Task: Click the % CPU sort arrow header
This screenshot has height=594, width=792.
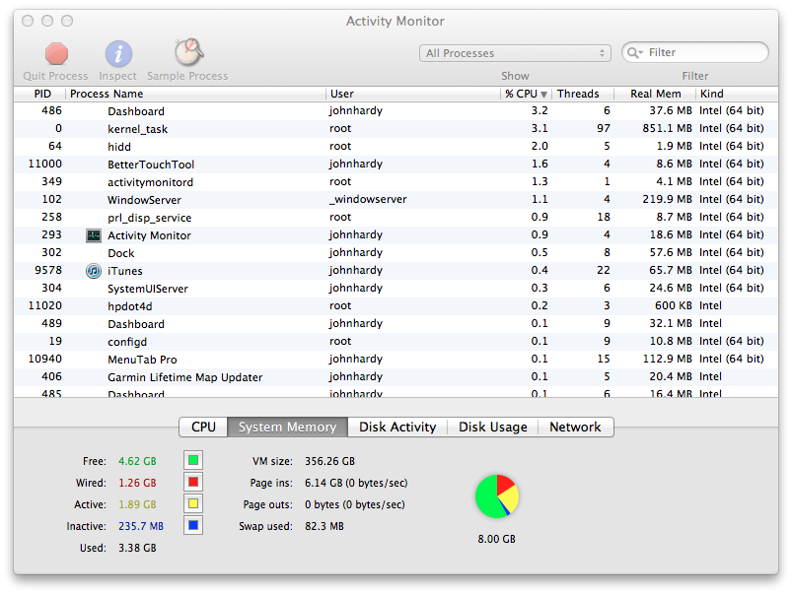Action: (x=526, y=94)
